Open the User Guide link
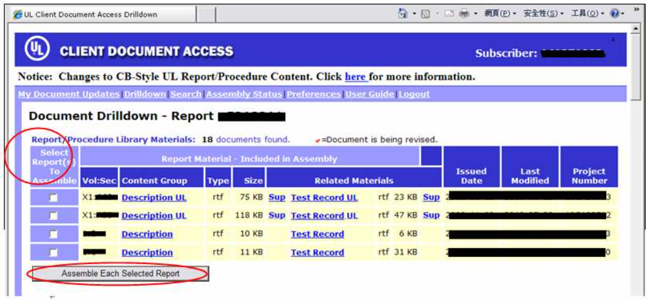 pos(370,94)
